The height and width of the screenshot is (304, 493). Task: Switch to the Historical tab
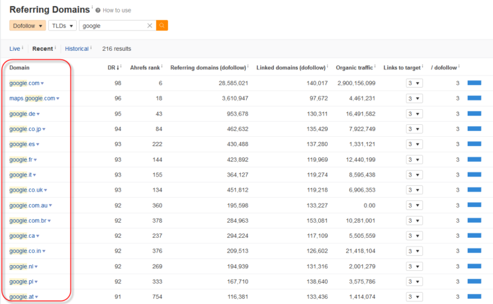pyautogui.click(x=77, y=49)
